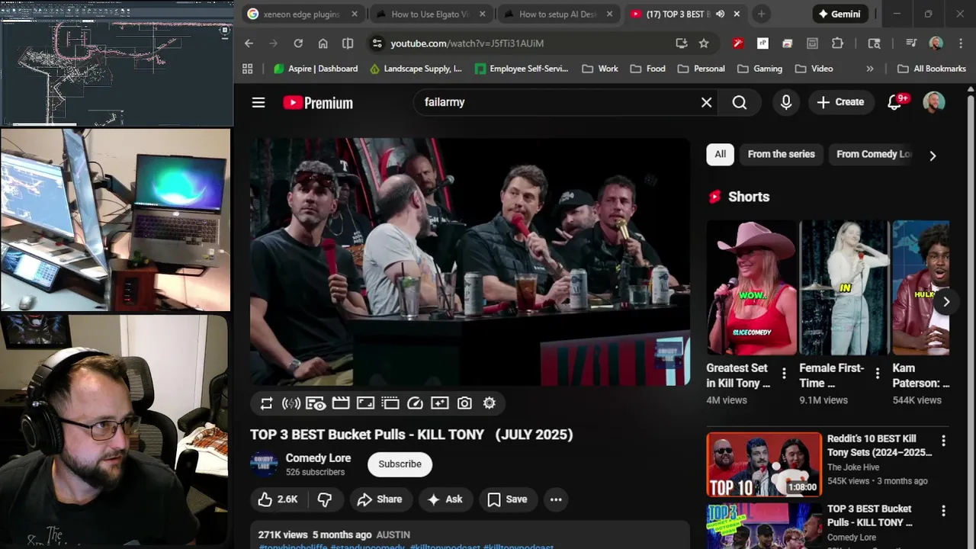Viewport: 976px width, 549px height.
Task: Open Greatest Set in Kill Tony short
Action: (751, 288)
